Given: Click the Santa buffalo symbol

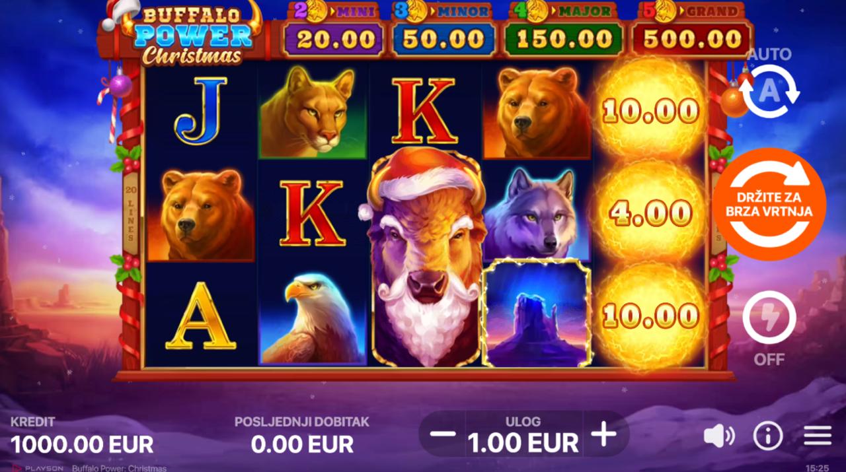Looking at the screenshot, I should pyautogui.click(x=426, y=257).
